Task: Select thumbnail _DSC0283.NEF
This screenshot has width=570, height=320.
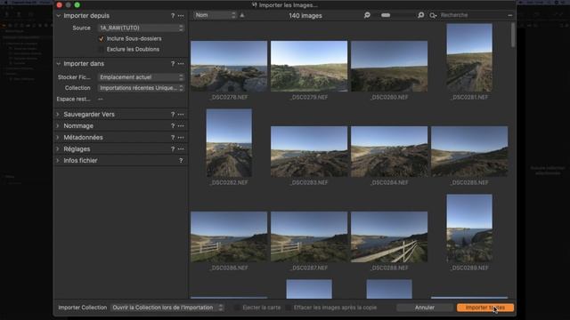Action: coord(309,152)
